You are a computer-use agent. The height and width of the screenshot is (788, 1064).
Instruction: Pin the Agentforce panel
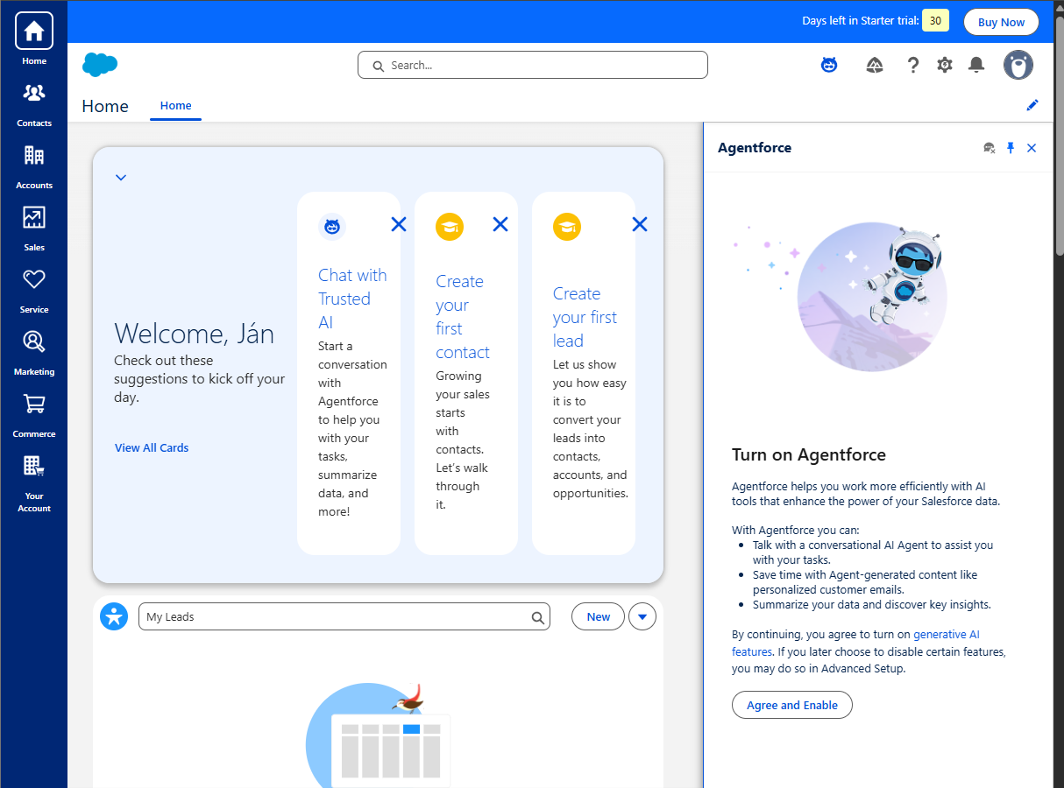(1011, 148)
